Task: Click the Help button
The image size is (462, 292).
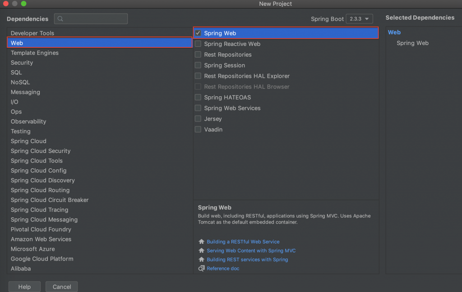Action: [x=24, y=287]
